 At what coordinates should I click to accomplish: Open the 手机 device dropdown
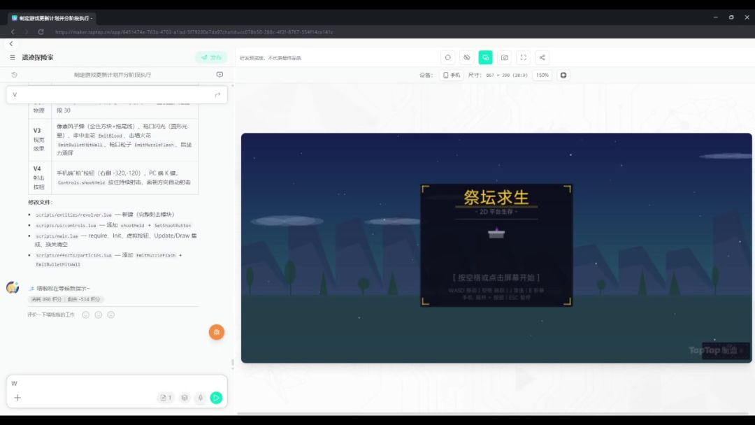452,75
